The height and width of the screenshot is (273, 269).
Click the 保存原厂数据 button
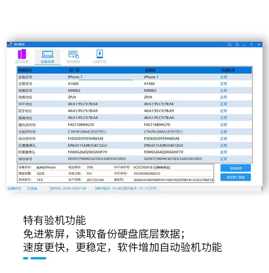pos(236,177)
